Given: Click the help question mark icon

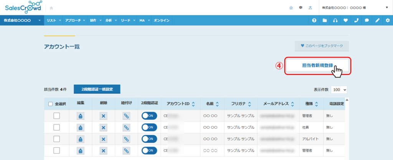Looking at the screenshot, I should pos(314,20).
